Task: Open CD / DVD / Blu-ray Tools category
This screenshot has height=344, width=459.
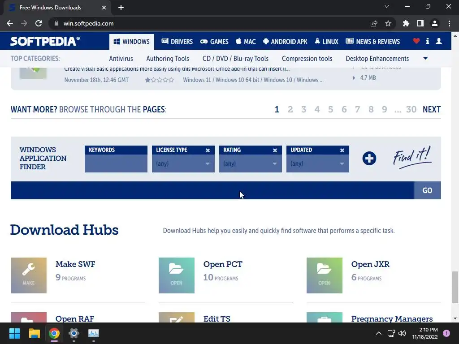Action: point(235,59)
